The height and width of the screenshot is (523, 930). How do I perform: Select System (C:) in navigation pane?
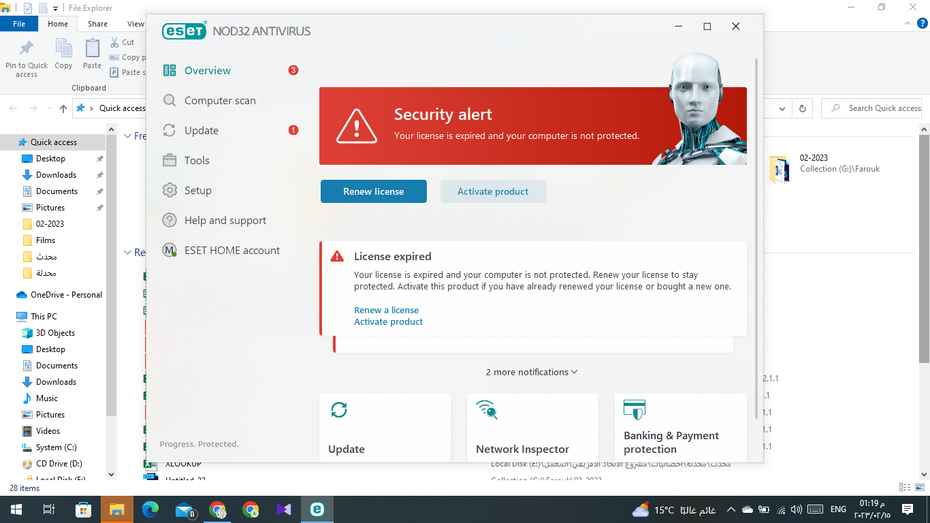click(56, 447)
